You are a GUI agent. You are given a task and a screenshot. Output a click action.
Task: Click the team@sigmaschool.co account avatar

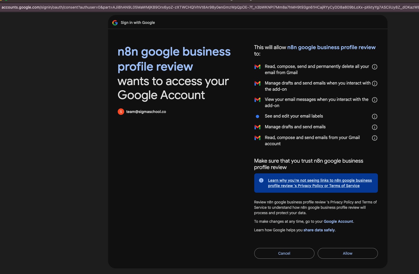pyautogui.click(x=121, y=112)
